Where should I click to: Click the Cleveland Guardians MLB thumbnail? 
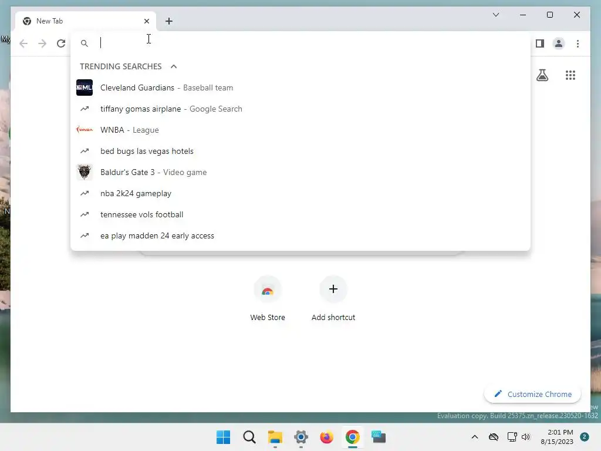click(85, 87)
